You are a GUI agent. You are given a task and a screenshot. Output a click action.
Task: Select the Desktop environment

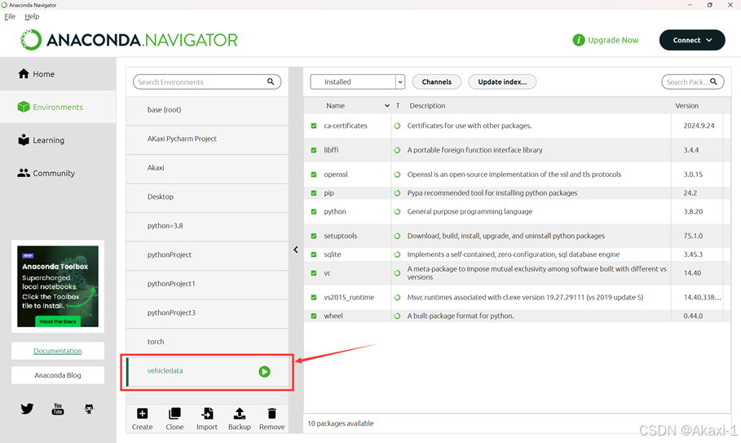click(x=207, y=197)
